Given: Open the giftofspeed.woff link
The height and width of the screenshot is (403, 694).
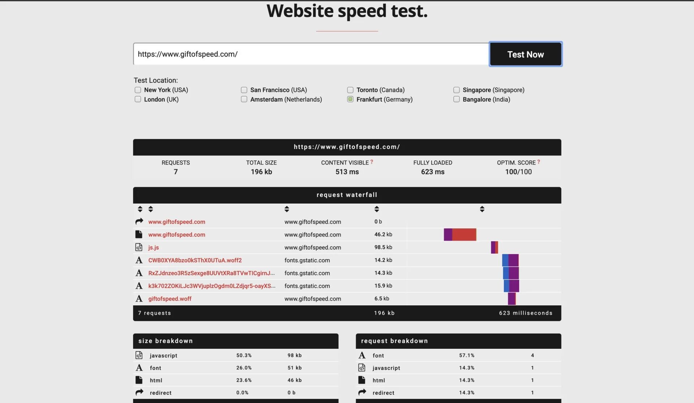Looking at the screenshot, I should (x=170, y=299).
